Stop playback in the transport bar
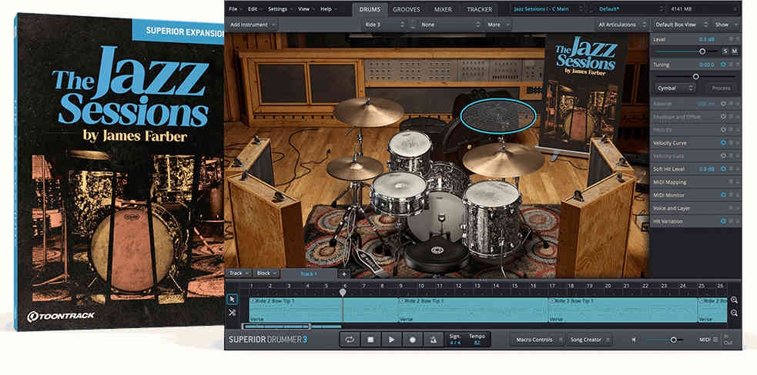The image size is (757, 375). [370, 340]
